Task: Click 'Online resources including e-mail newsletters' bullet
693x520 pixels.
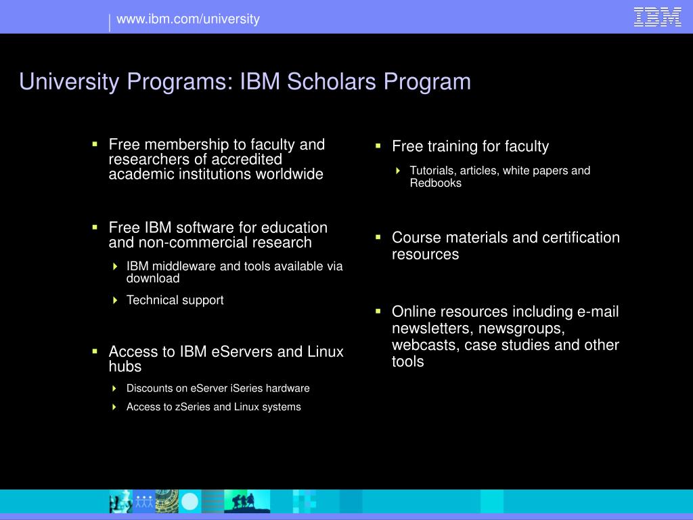Action: [x=505, y=337]
